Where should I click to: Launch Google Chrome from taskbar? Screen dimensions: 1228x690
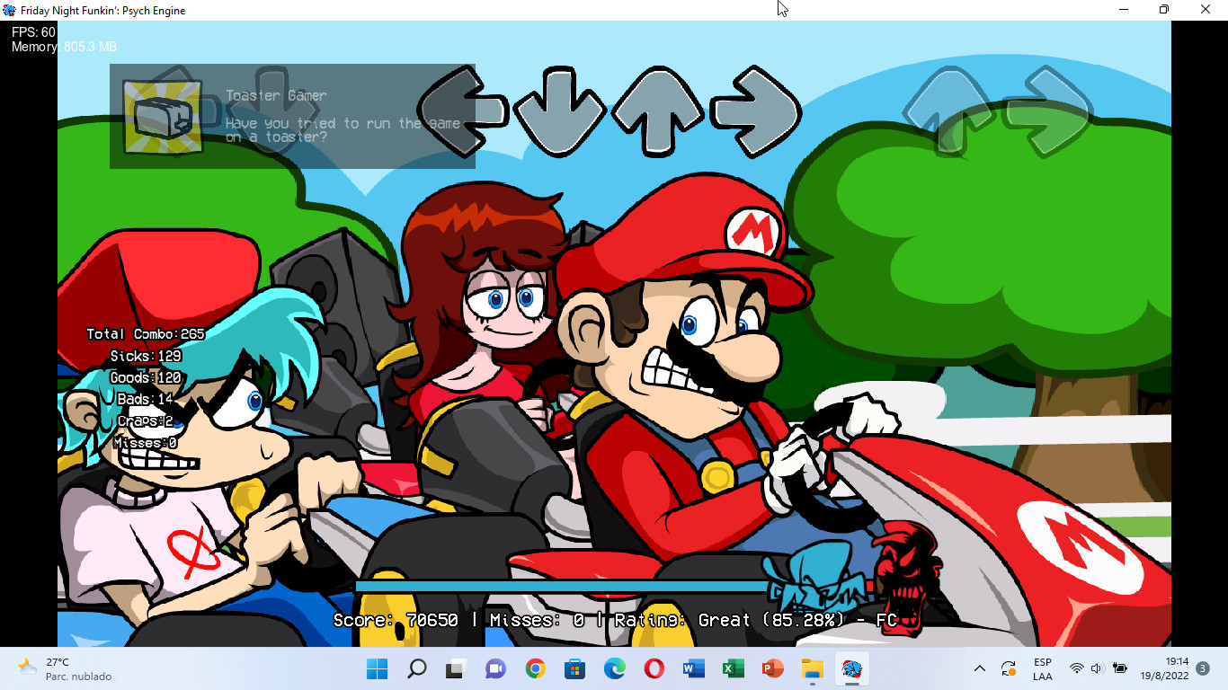coord(536,668)
